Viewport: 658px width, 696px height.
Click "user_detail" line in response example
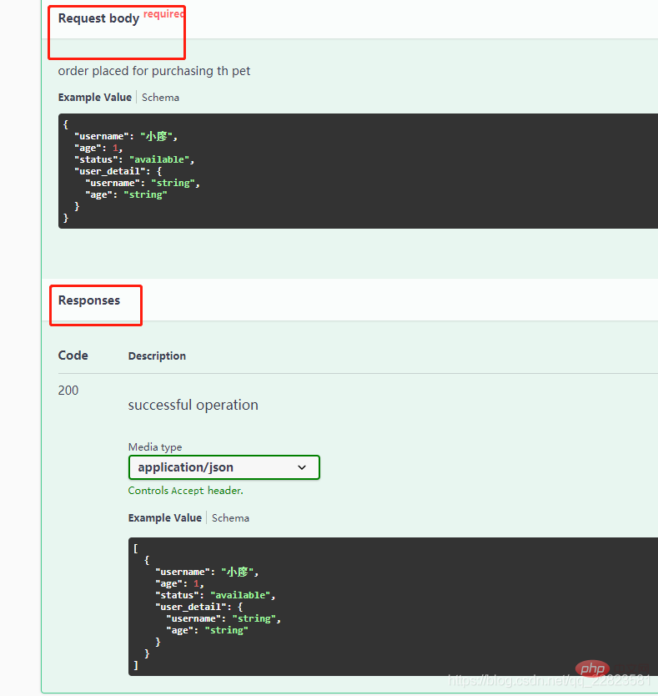tap(198, 607)
